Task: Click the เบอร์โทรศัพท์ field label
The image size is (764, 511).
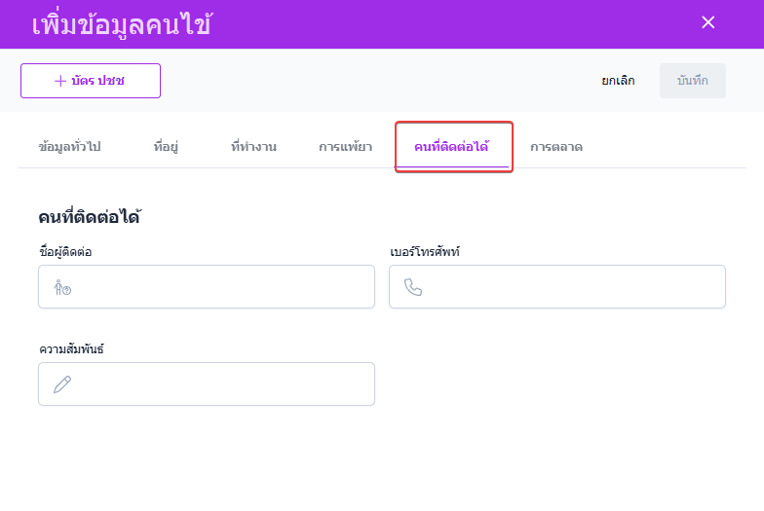Action: [424, 252]
